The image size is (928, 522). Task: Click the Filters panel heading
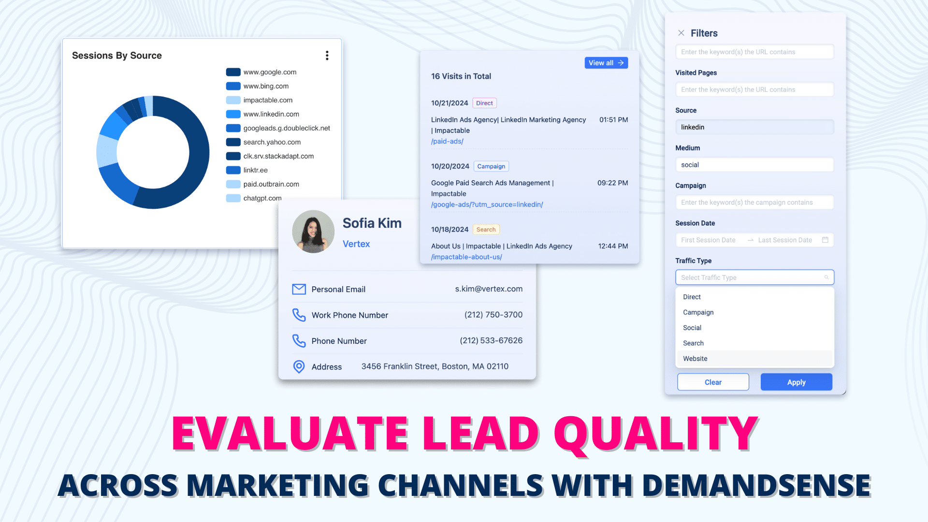[704, 33]
